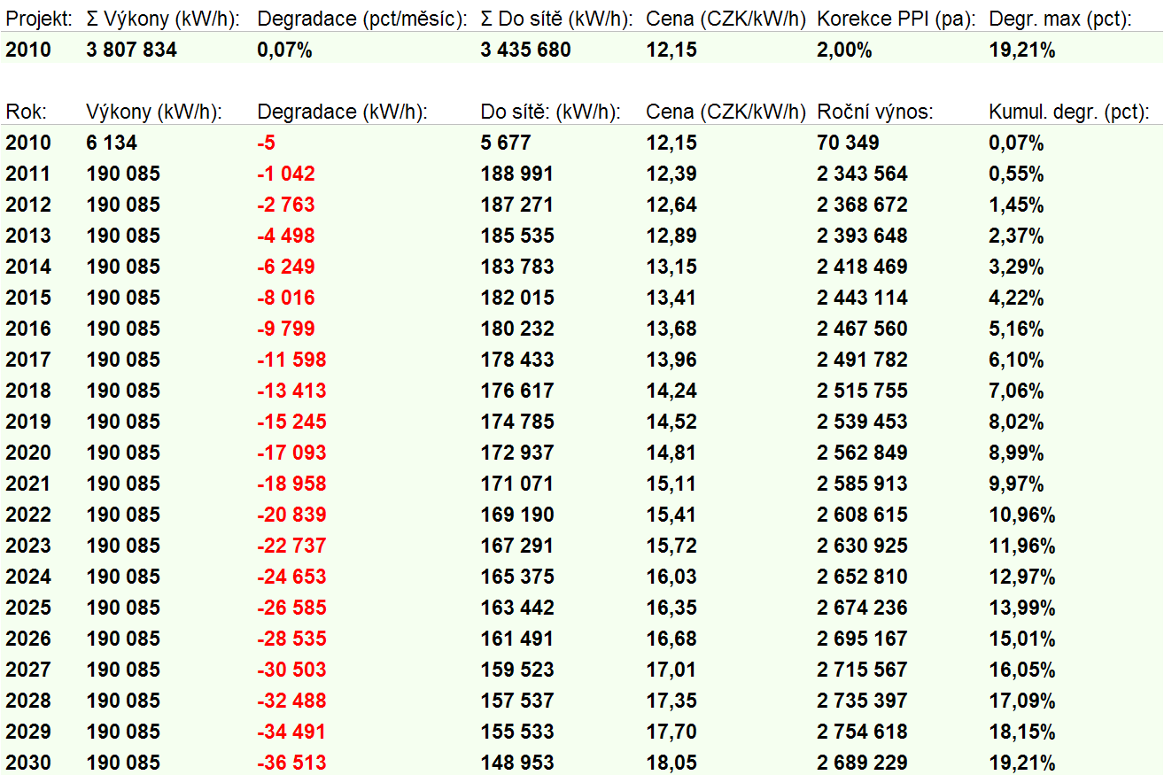
Task: Select the Korekce PPI value 2,00%
Action: pyautogui.click(x=844, y=50)
